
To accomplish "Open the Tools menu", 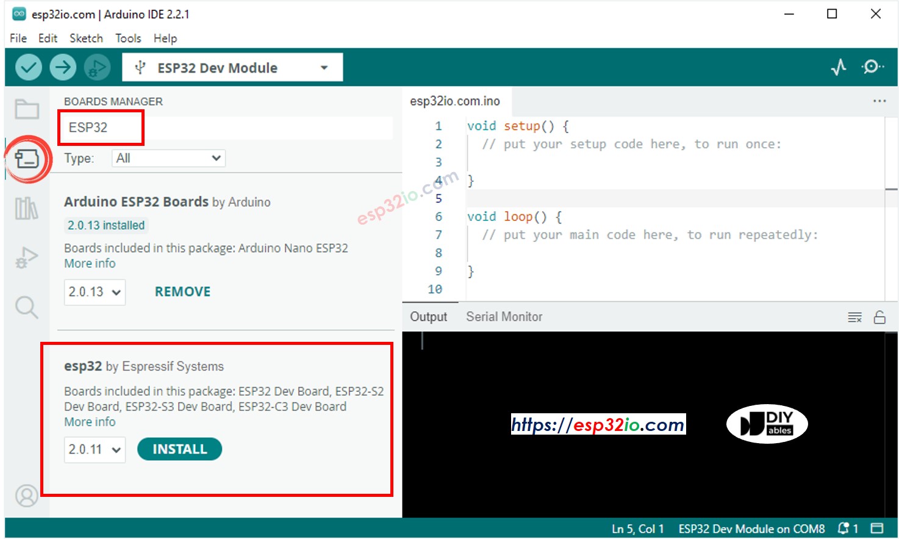I will (x=128, y=38).
